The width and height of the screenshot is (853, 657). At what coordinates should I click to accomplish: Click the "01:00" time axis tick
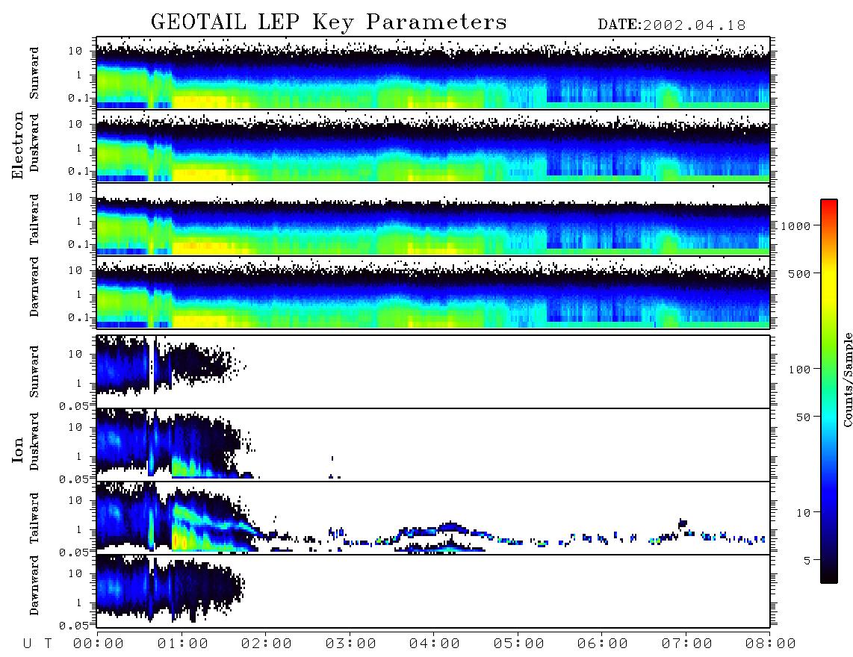click(183, 644)
